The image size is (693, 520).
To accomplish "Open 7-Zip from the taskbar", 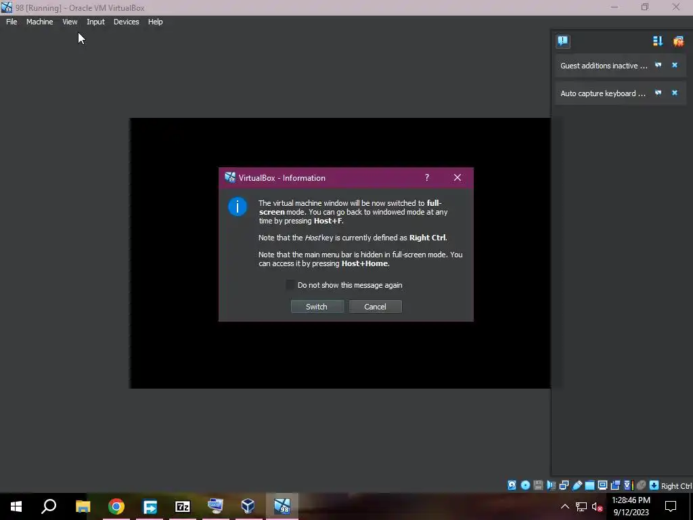I will pyautogui.click(x=183, y=506).
